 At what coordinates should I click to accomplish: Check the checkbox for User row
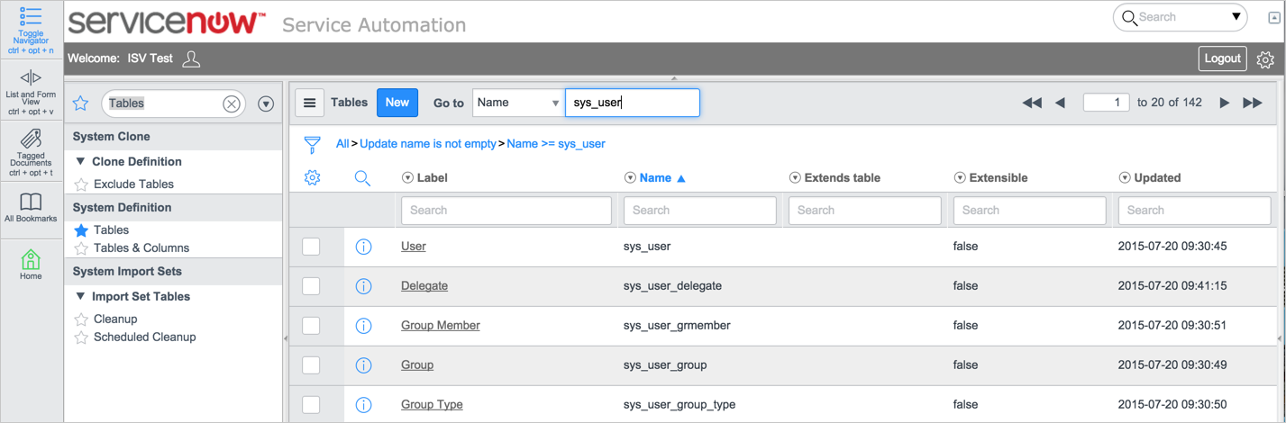[x=311, y=247]
